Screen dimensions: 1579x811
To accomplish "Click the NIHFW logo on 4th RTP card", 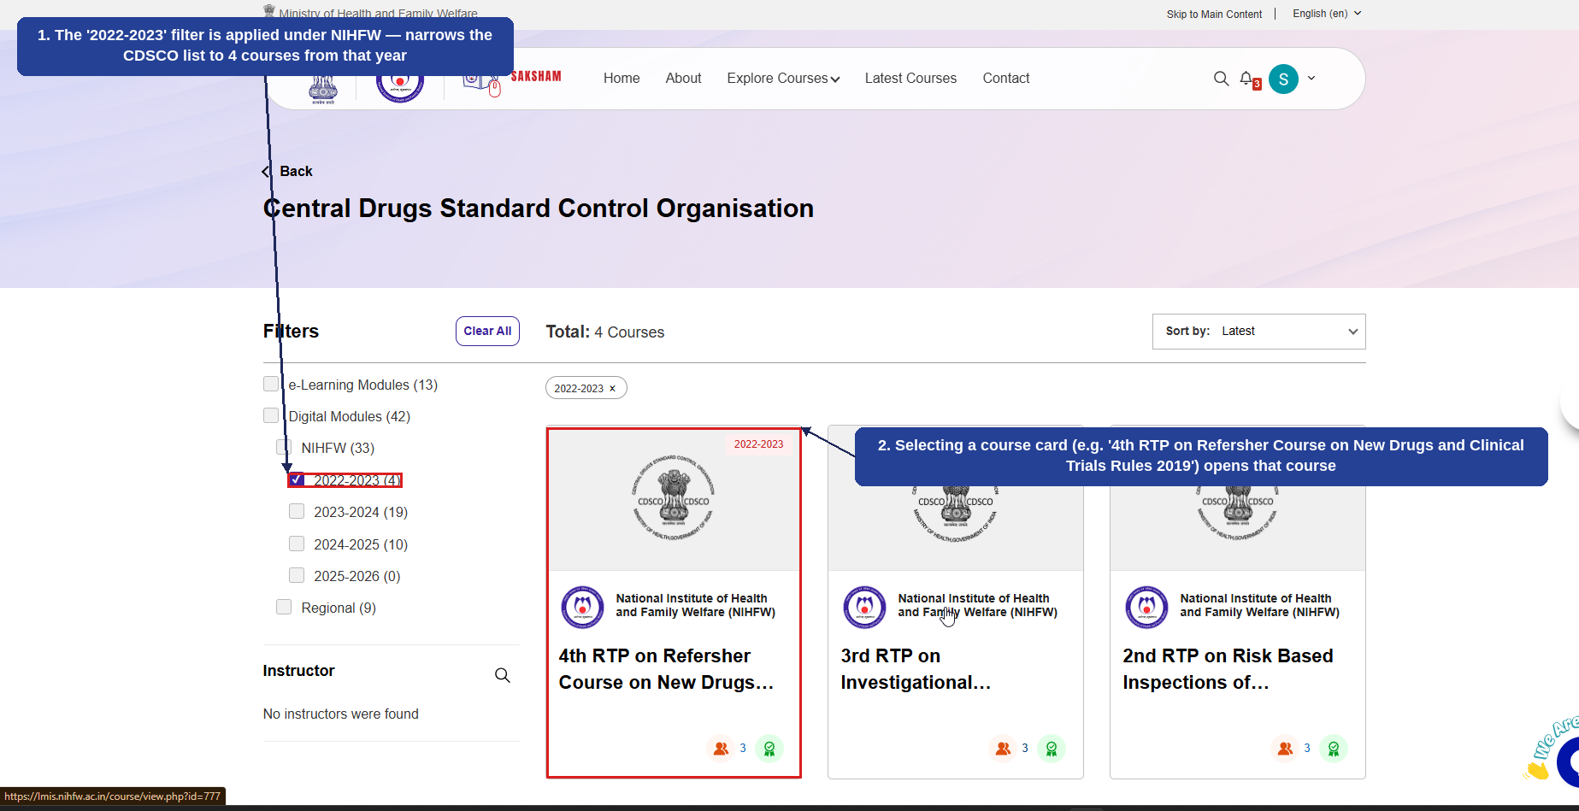I will (x=583, y=607).
